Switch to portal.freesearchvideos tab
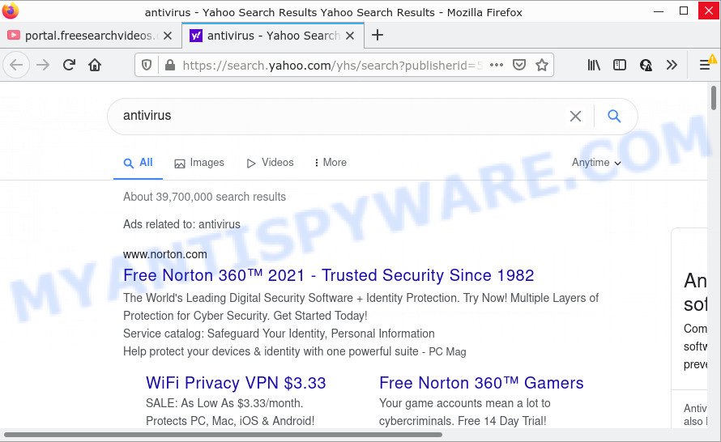This screenshot has width=721, height=442. tap(90, 36)
